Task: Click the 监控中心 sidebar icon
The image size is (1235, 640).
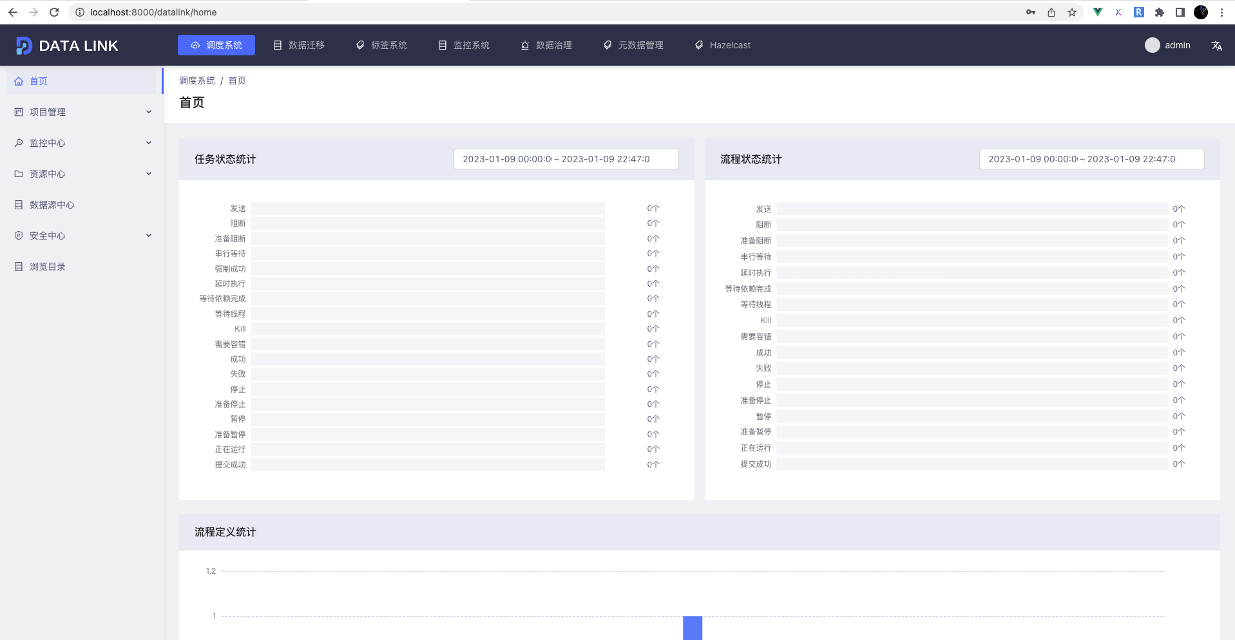Action: tap(19, 143)
